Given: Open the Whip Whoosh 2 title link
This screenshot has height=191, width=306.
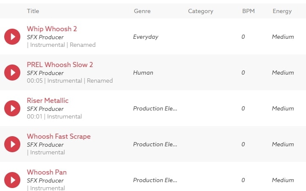Looking at the screenshot, I should (52, 29).
